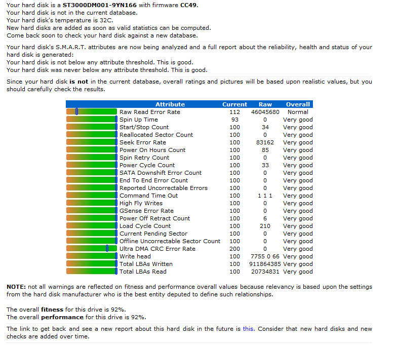Click the disk model ST3000DM001-9YN166

coord(99,5)
